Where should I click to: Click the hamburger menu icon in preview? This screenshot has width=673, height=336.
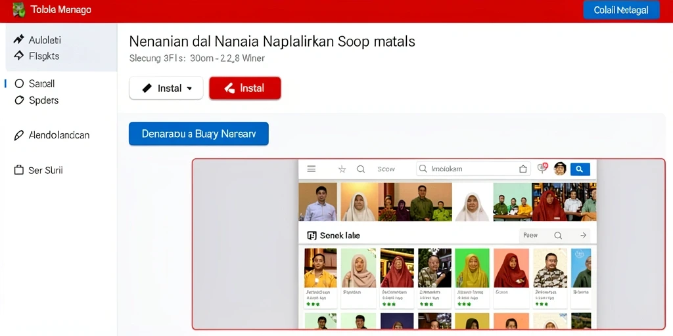point(312,169)
